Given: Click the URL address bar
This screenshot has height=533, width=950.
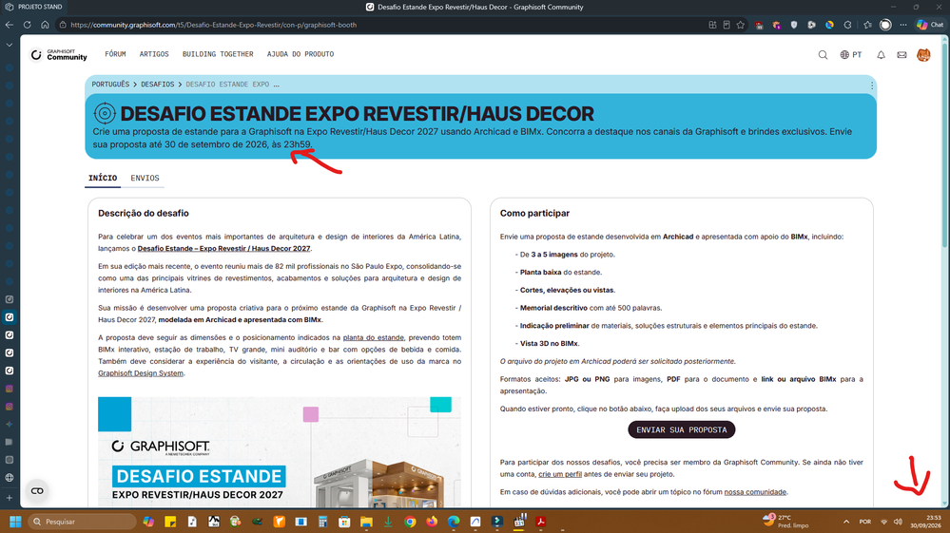Looking at the screenshot, I should click(381, 25).
